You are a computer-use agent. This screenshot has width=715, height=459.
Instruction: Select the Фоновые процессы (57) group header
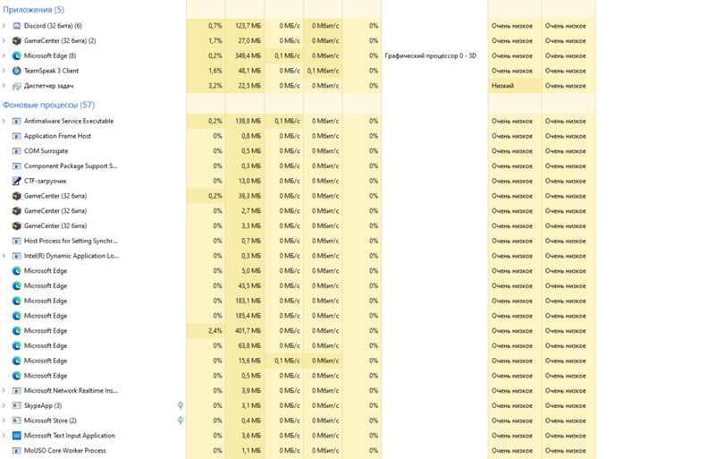[49, 105]
